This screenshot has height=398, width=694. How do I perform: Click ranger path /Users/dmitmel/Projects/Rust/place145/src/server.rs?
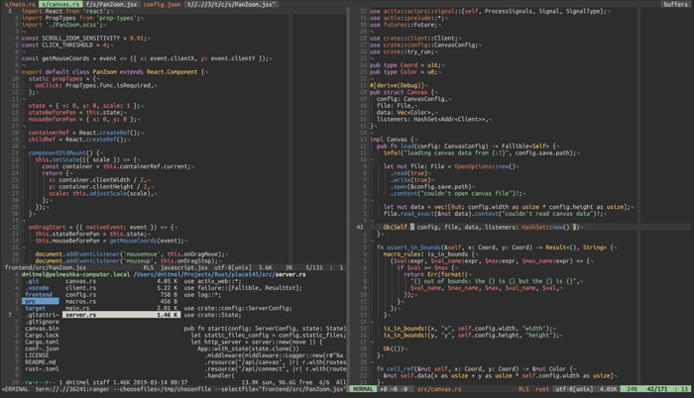click(219, 274)
